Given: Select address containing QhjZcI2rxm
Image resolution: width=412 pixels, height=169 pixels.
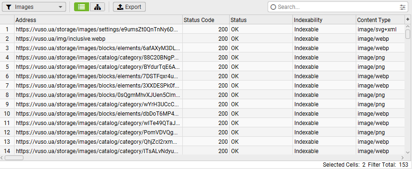Looking at the screenshot, I should coord(98,142).
